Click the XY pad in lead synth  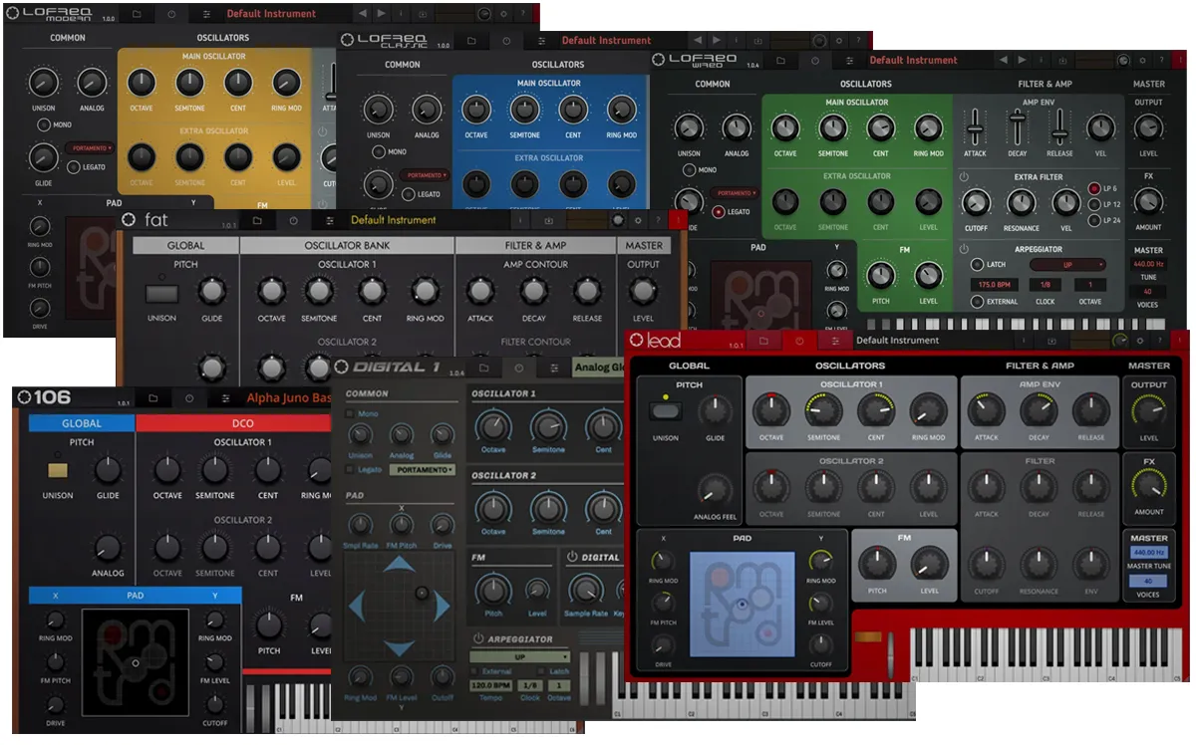click(743, 603)
